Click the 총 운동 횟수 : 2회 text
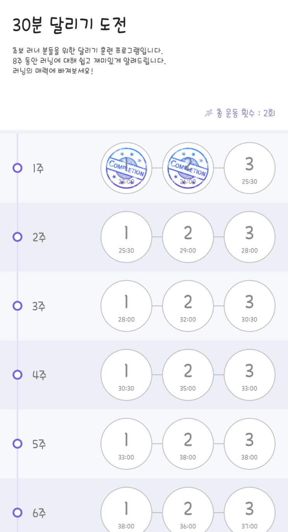Viewport: 288px width, 532px height. pyautogui.click(x=246, y=113)
